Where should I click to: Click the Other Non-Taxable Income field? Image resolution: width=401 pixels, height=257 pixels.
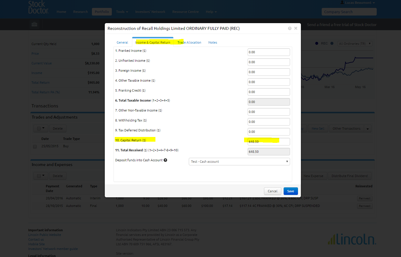pyautogui.click(x=269, y=112)
